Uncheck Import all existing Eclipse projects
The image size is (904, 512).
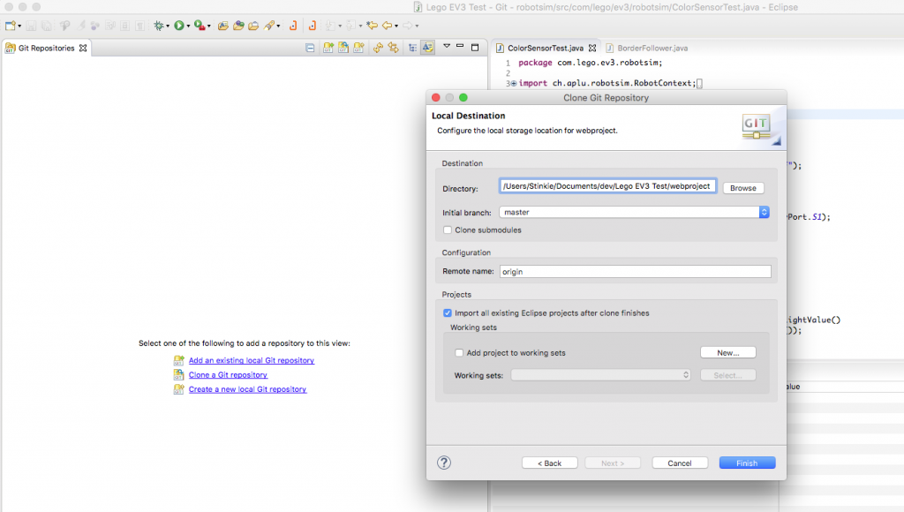click(x=448, y=312)
